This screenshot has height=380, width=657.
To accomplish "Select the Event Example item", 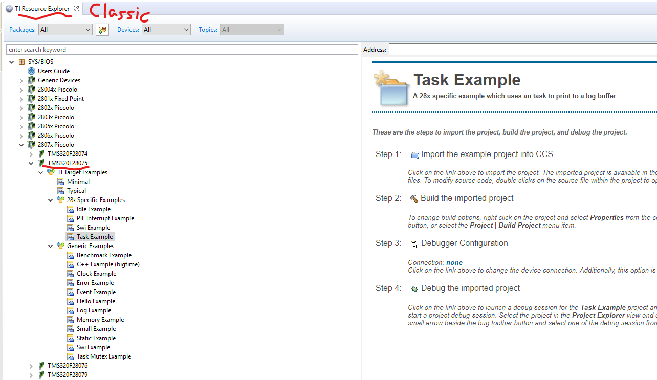I will pyautogui.click(x=96, y=292).
